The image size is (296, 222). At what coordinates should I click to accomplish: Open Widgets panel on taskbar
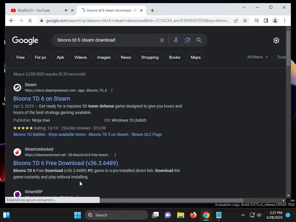coord(6,215)
